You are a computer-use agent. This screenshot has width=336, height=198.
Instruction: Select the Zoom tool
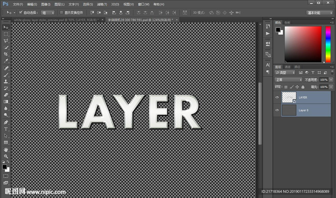click(6, 156)
